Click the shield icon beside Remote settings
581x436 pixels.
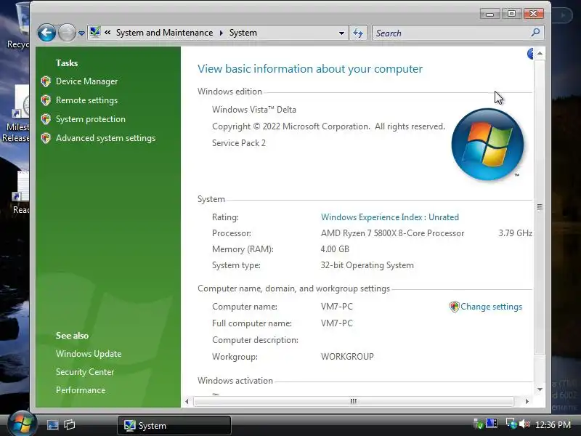tap(46, 100)
